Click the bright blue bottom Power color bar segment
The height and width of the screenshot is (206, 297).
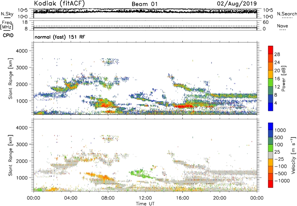click(x=271, y=107)
